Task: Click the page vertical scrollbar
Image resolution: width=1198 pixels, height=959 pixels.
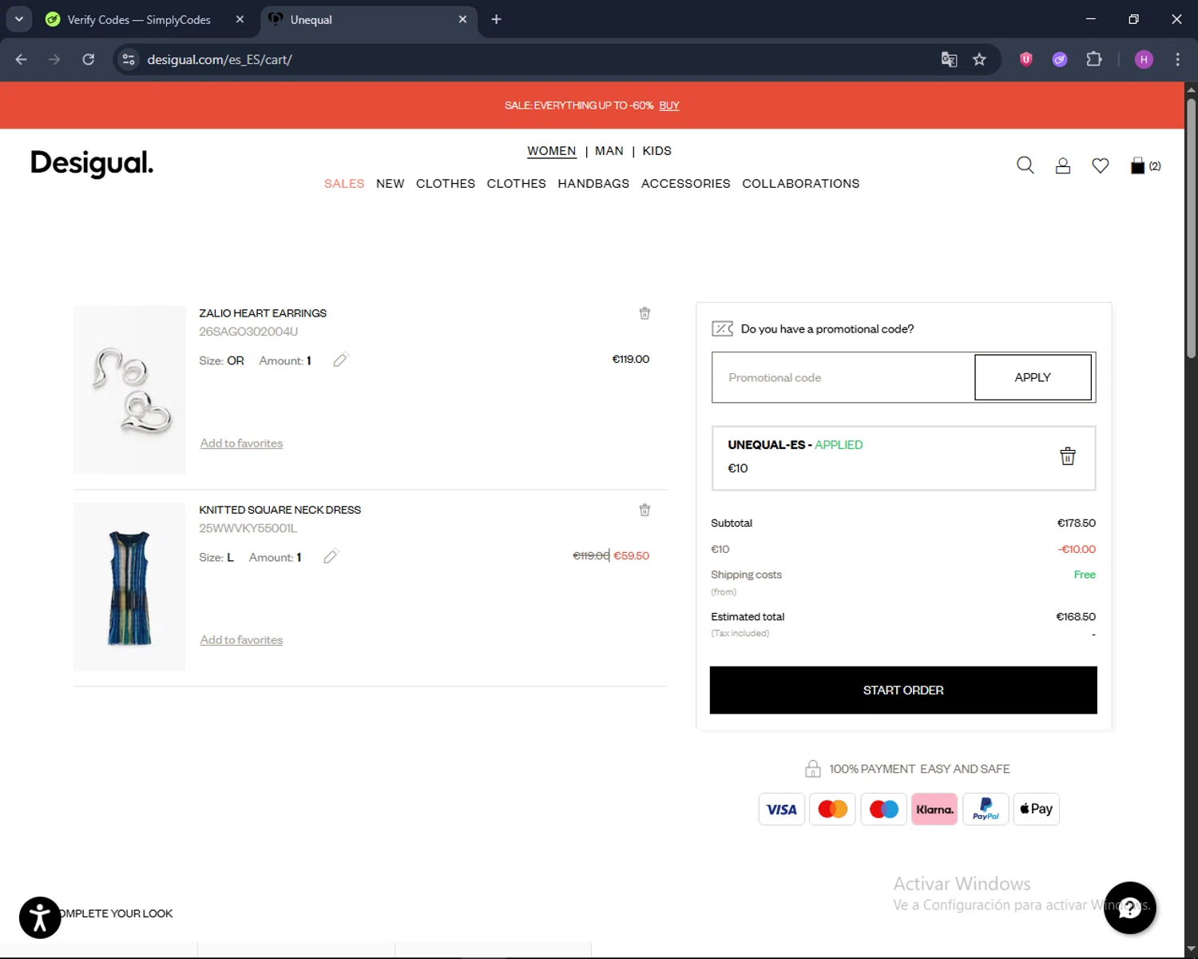Action: (1191, 229)
